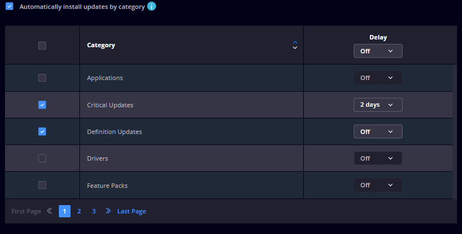The height and width of the screenshot is (234, 462).
Task: Check the Applications category checkbox
Action: pyautogui.click(x=42, y=78)
